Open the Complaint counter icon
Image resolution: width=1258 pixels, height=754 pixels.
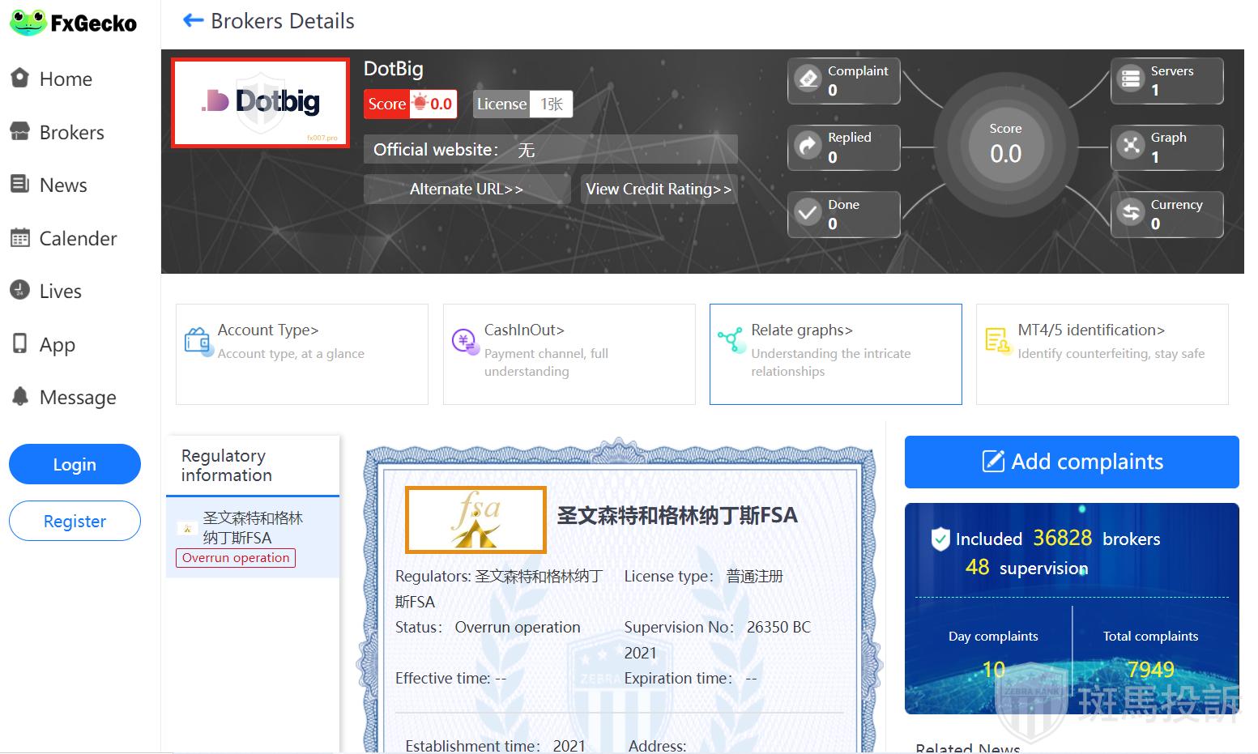point(808,79)
